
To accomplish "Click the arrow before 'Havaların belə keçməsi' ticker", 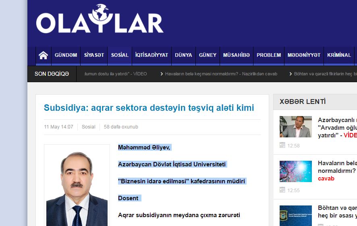I will coord(162,74).
